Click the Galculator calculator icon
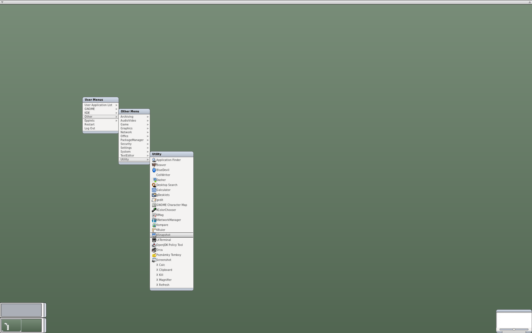The height and width of the screenshot is (333, 532). (x=154, y=190)
